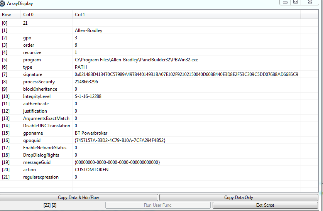This screenshot has width=323, height=211.
Task: Select the PBWin32.exe path cell
Action: coord(136,60)
